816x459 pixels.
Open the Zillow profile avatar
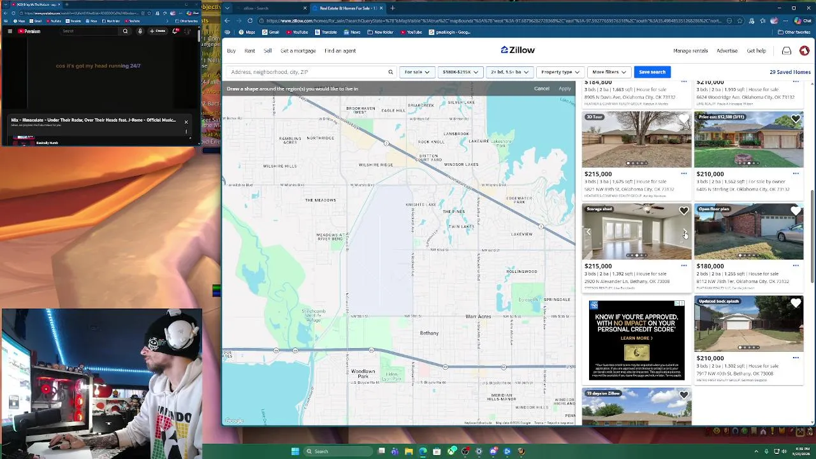click(x=805, y=50)
